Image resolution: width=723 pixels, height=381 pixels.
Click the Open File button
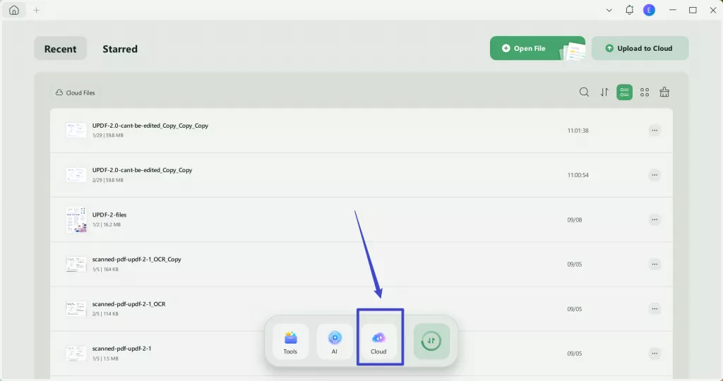tap(537, 49)
